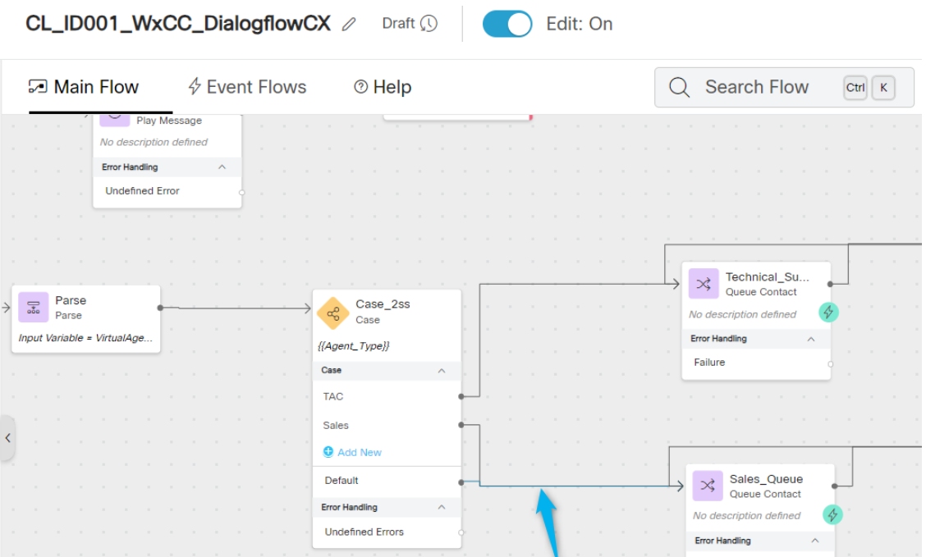Collapse Error Handling in Technical_Su... node
Viewport: 926px width, 557px height.
coord(811,339)
